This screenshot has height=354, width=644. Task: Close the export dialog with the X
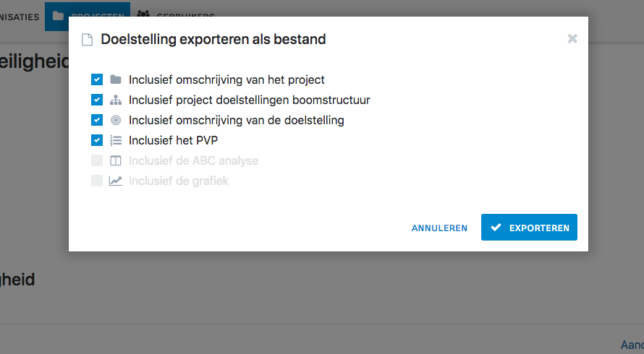point(572,38)
